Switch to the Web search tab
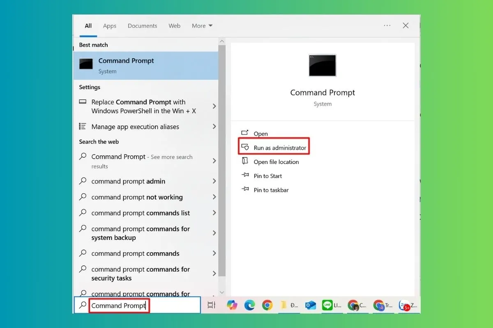 pyautogui.click(x=174, y=26)
